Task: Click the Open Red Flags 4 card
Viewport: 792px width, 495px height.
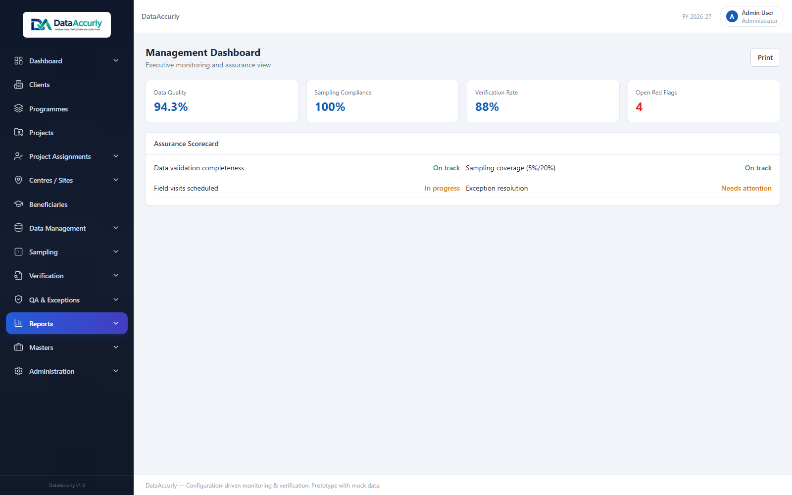Action: (704, 101)
